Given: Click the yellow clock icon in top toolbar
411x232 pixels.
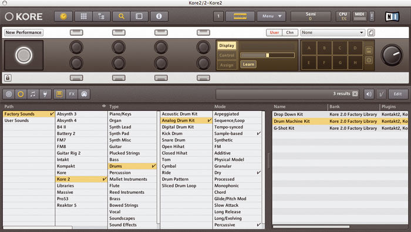Looking at the screenshot, I should pos(63,16).
